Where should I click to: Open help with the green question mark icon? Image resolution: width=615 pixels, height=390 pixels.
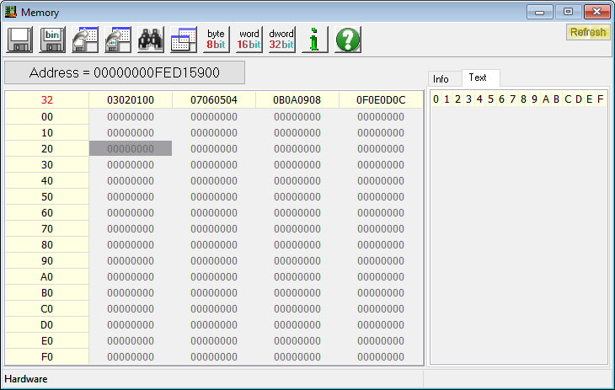pos(347,40)
